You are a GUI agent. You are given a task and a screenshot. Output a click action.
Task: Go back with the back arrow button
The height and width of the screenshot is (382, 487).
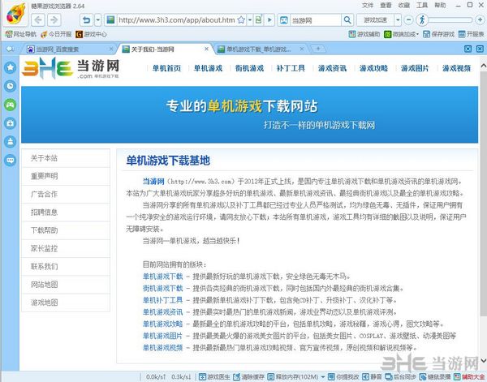(x=38, y=20)
